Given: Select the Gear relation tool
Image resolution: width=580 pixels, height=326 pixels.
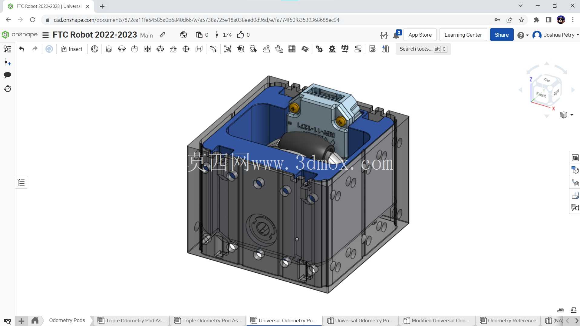Looking at the screenshot, I should [319, 49].
